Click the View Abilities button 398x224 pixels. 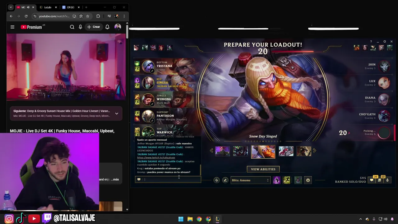click(263, 169)
